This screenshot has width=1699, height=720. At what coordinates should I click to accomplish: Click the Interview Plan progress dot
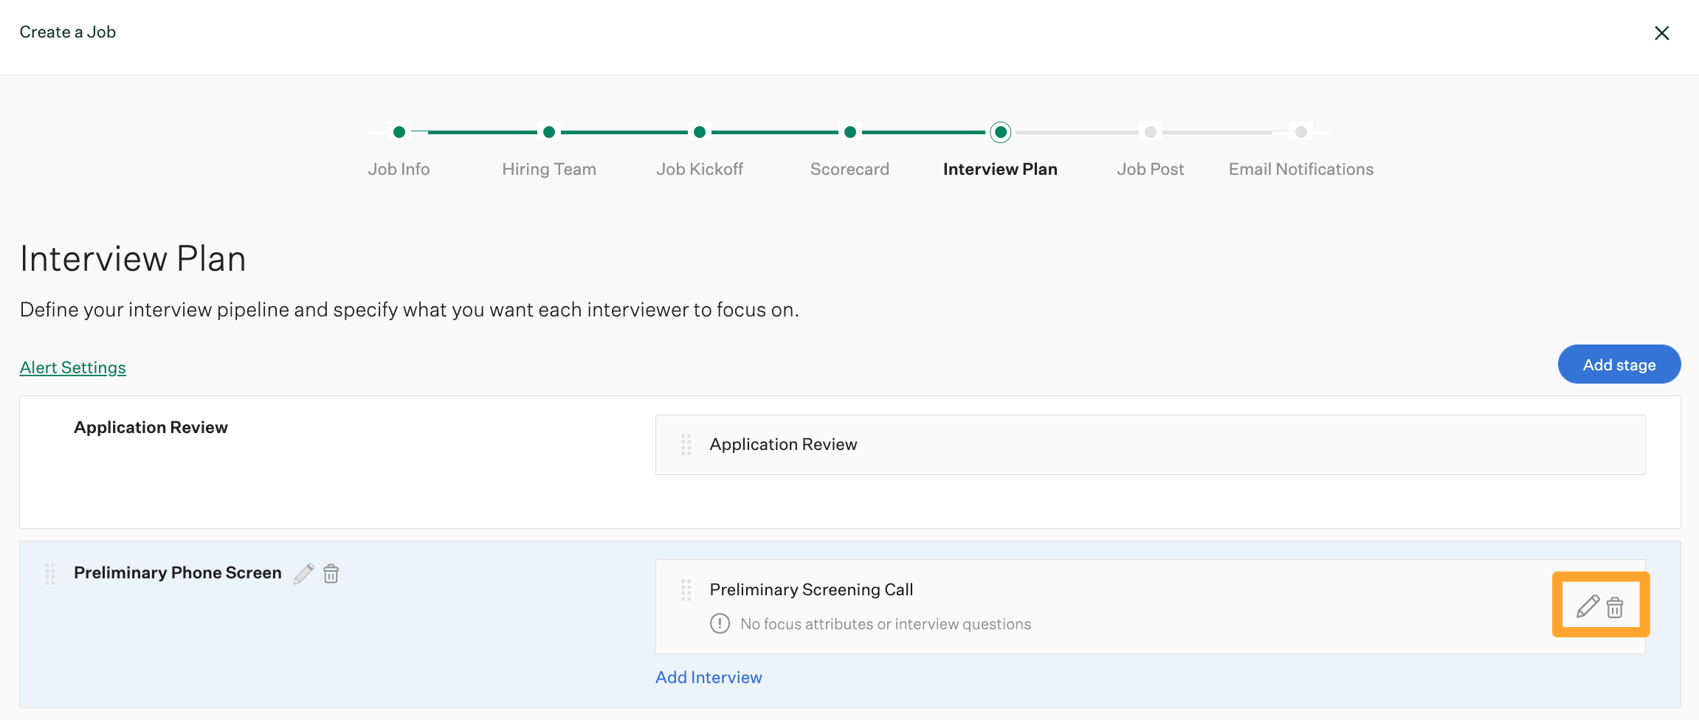click(x=1000, y=132)
